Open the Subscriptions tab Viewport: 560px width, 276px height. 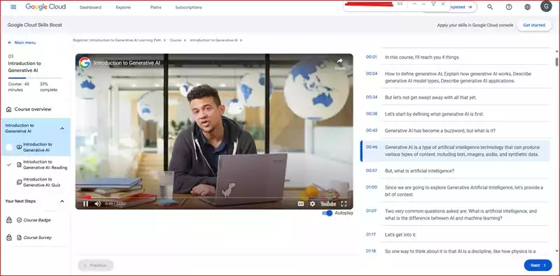(x=188, y=7)
